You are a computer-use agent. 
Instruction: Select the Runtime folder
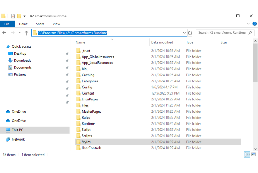[x=88, y=123]
